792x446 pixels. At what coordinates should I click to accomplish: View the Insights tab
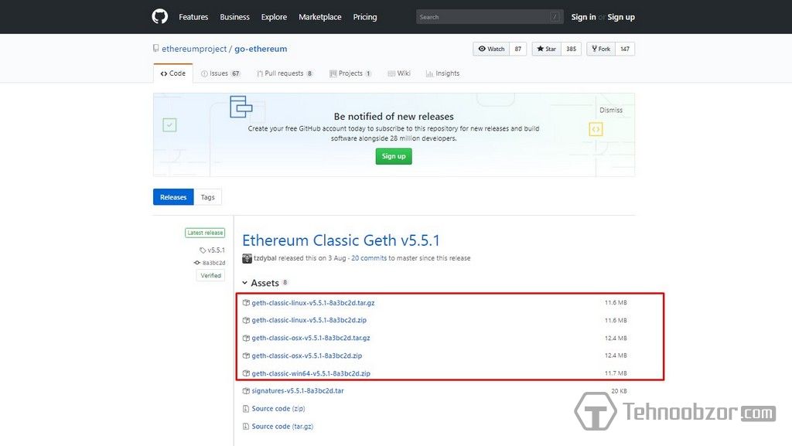point(442,73)
